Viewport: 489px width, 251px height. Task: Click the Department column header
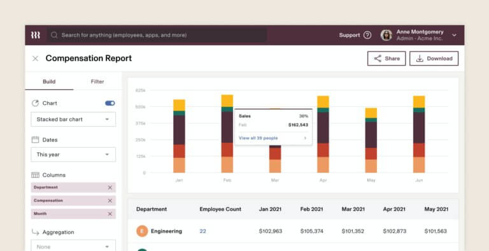[152, 209]
